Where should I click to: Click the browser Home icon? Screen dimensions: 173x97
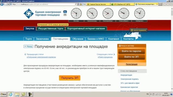pyautogui.click(x=165, y=4)
